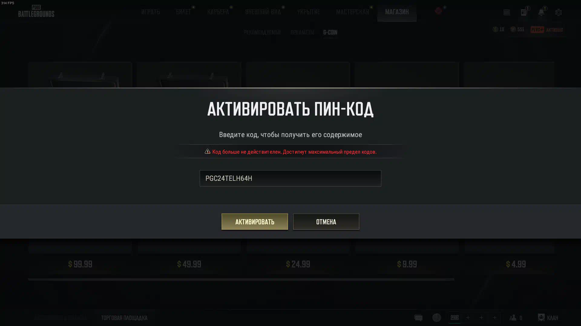Viewport: 581px width, 326px height.
Task: Open the inventory crate icon in the header
Action: [x=507, y=12]
